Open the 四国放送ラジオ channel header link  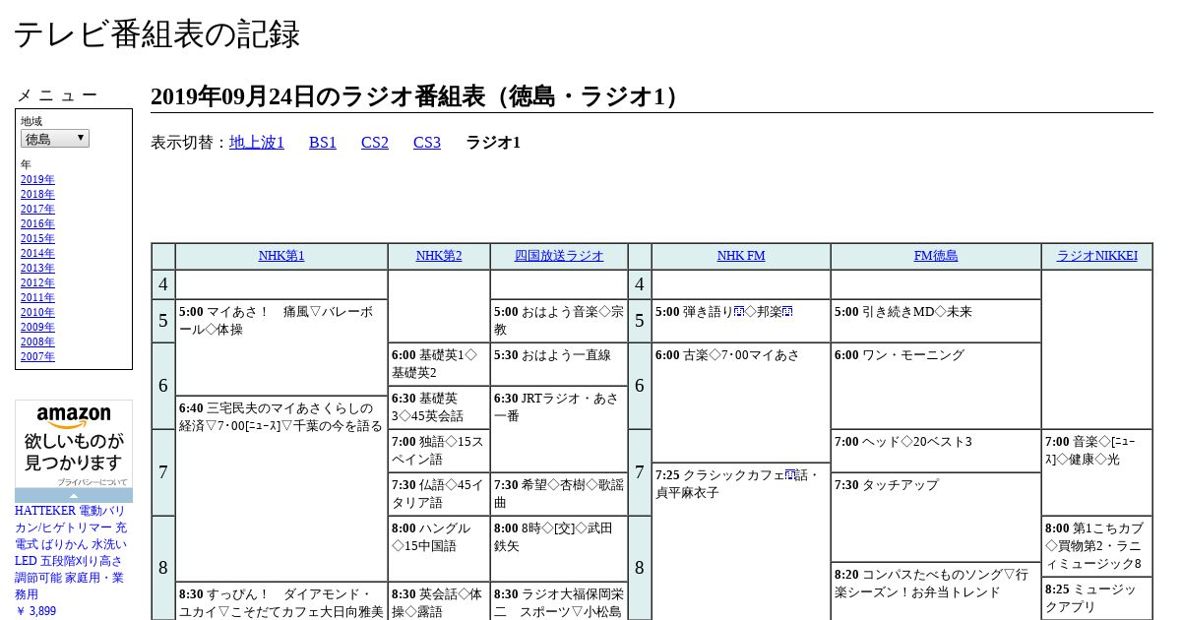[559, 256]
